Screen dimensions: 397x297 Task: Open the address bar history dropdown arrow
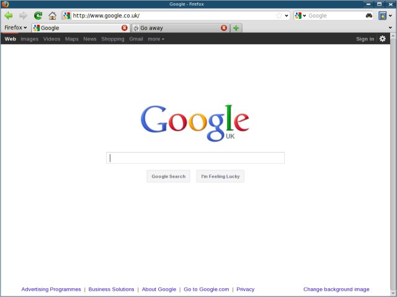point(287,16)
